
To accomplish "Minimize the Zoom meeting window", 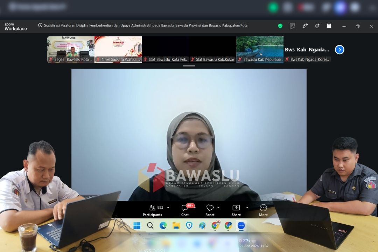I will (x=344, y=26).
